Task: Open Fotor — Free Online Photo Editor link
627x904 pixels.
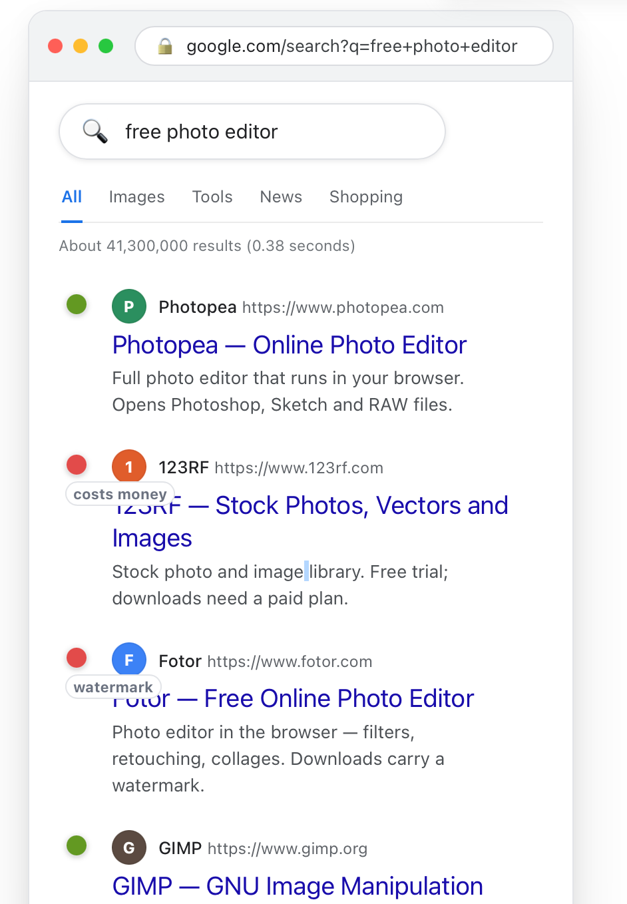Action: [x=293, y=698]
